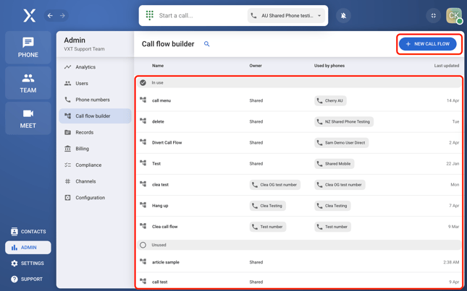
Task: Open the dial pad grid icon
Action: [150, 15]
